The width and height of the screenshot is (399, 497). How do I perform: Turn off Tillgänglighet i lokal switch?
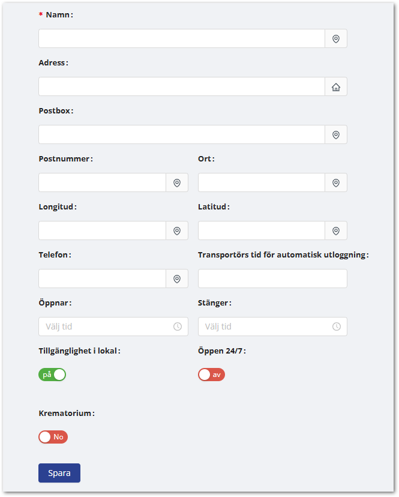[x=52, y=375]
